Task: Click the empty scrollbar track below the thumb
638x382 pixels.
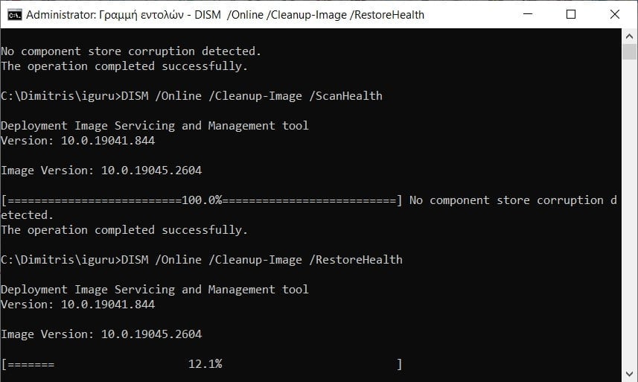Action: (x=630, y=223)
